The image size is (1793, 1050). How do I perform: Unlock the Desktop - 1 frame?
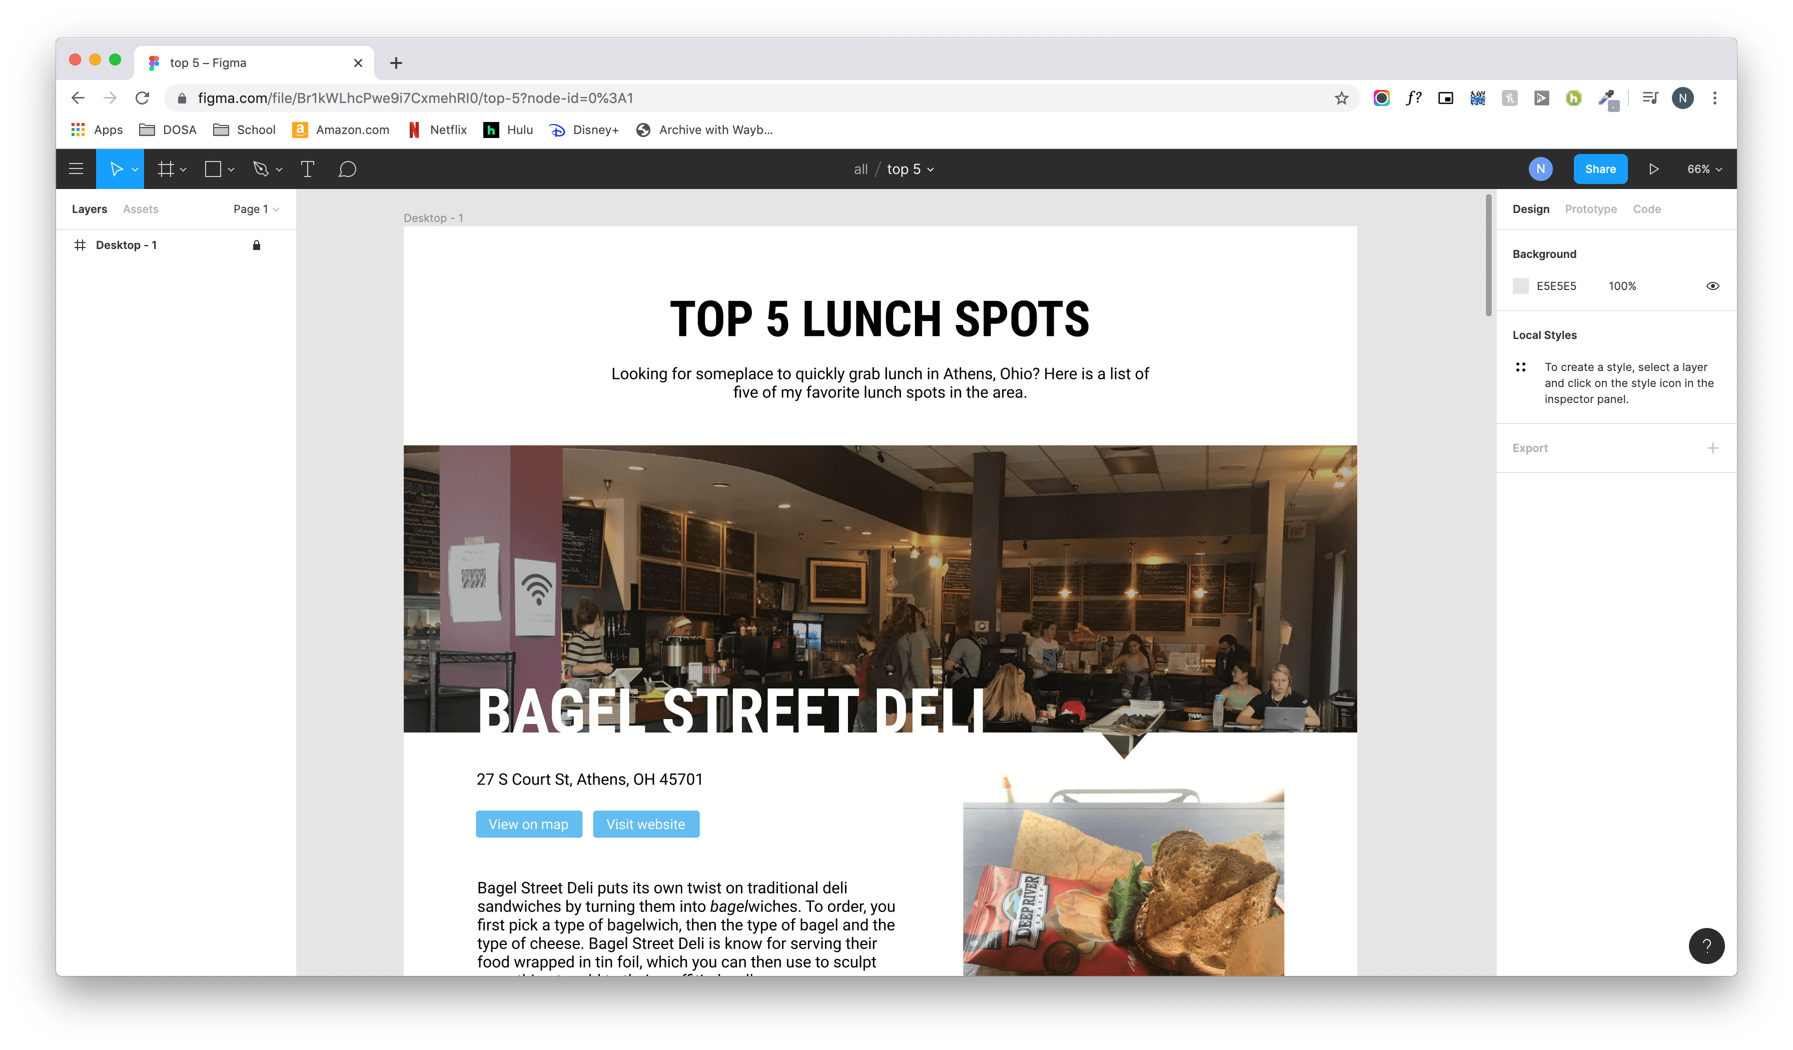coord(256,244)
